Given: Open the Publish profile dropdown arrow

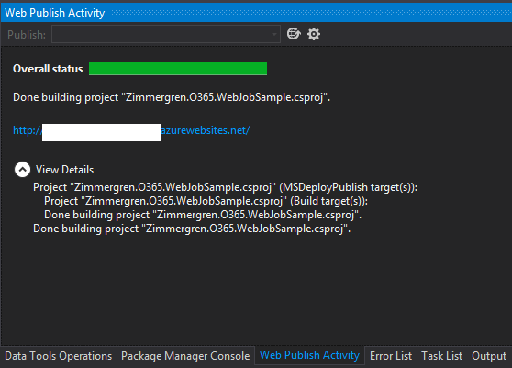Looking at the screenshot, I should tap(274, 34).
